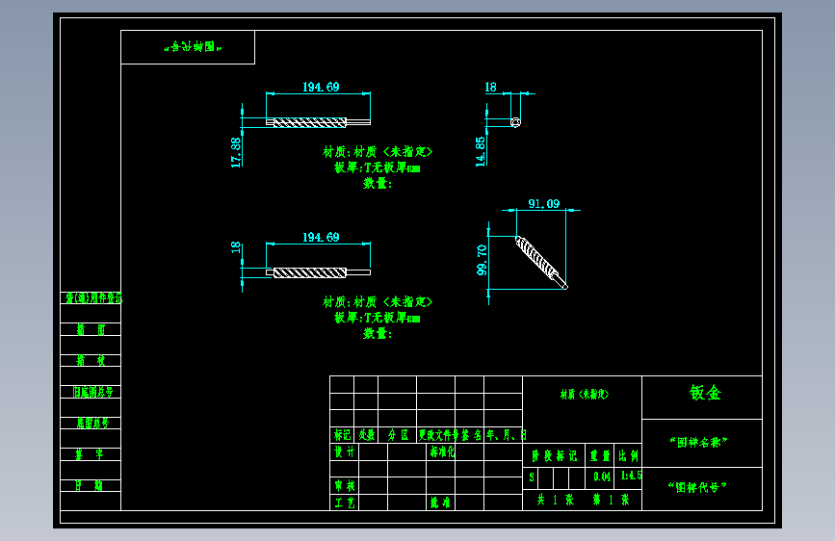Viewport: 835px width, 541px height.
Task: Select the 17.88 vertical dimension text
Action: pos(236,153)
